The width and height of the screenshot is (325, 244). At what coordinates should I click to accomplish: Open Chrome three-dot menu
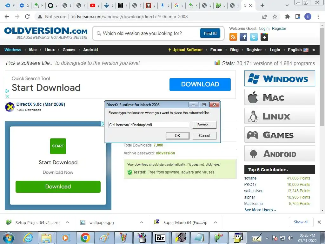318,17
